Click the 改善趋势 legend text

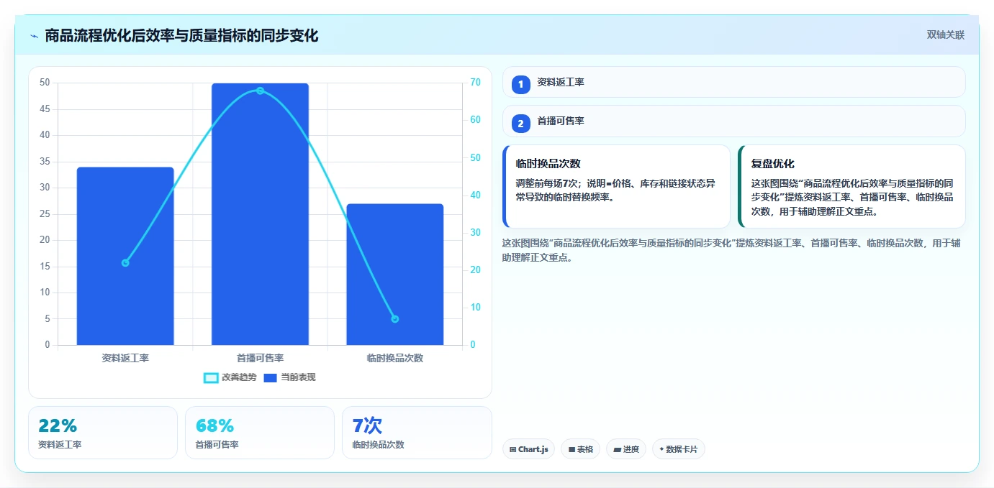pyautogui.click(x=239, y=377)
